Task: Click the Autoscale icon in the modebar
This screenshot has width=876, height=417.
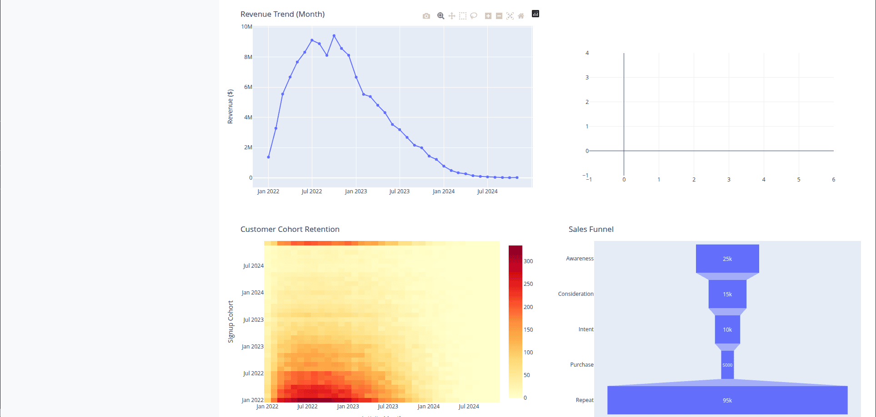Action: pyautogui.click(x=510, y=15)
